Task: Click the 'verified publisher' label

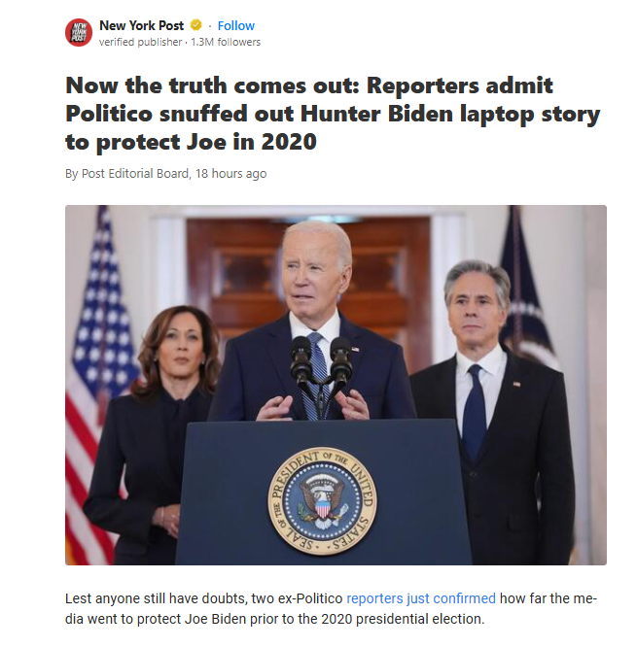Action: (140, 42)
